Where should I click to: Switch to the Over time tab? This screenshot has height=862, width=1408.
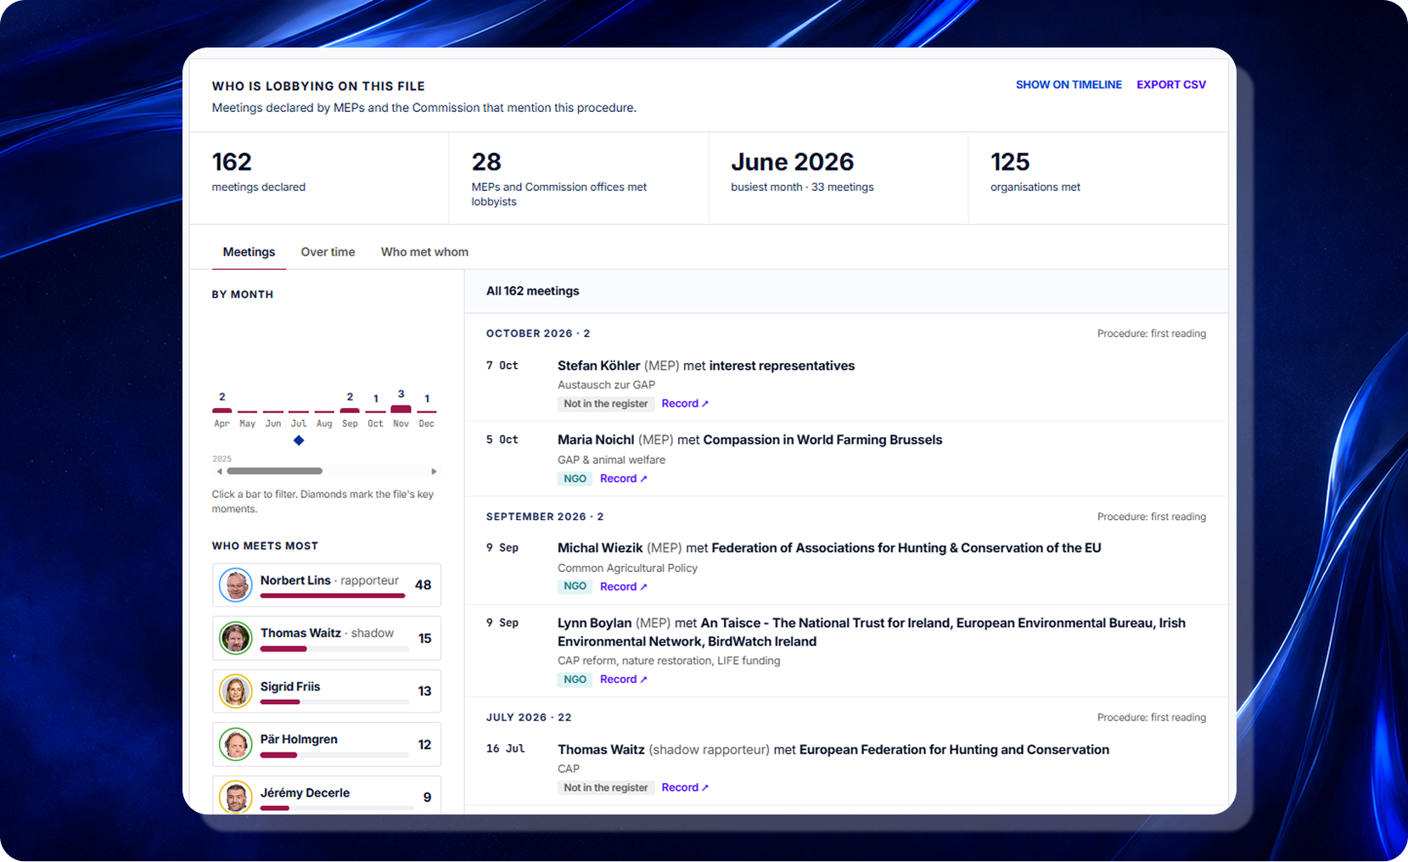[328, 252]
